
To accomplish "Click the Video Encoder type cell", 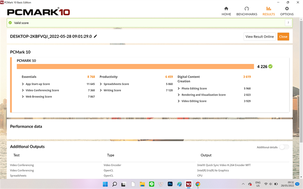I will point(112,165).
